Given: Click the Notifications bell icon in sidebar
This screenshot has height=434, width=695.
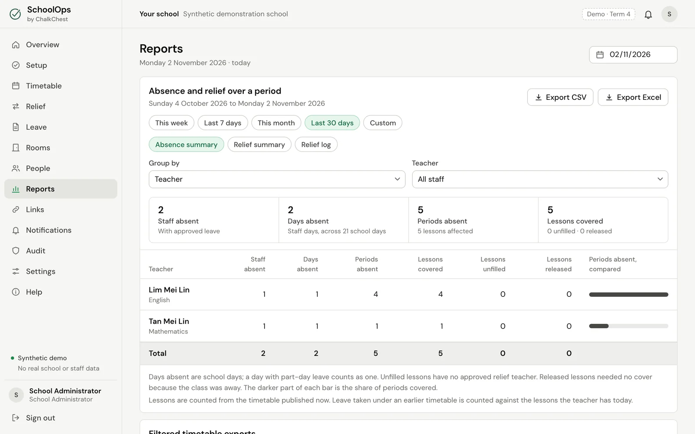Looking at the screenshot, I should [16, 230].
